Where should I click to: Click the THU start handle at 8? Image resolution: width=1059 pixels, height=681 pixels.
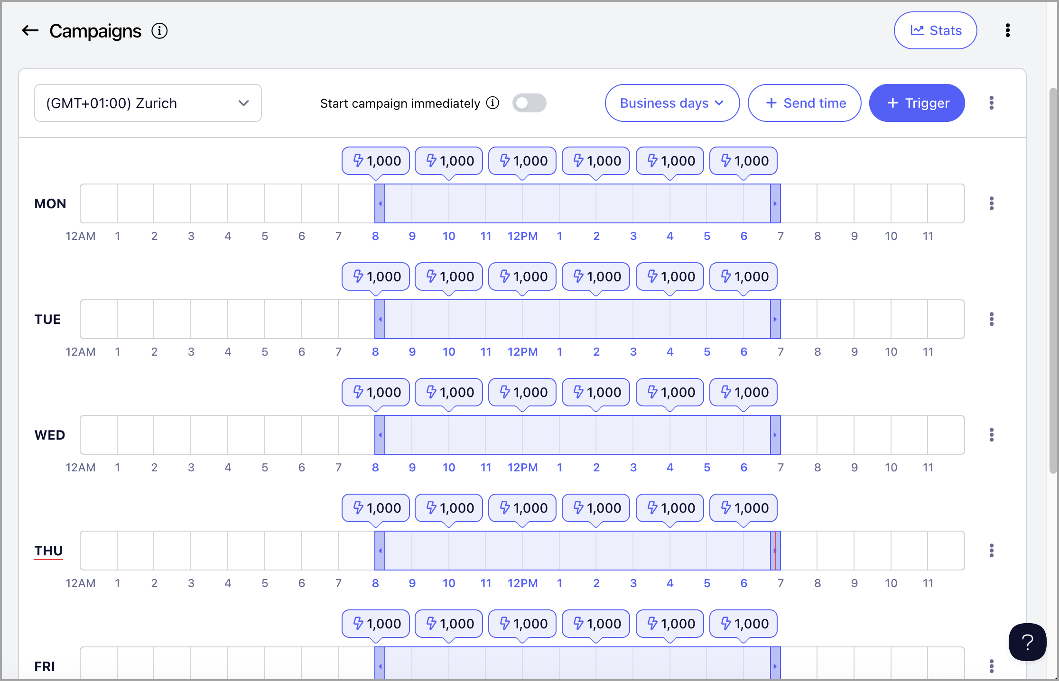click(x=380, y=551)
